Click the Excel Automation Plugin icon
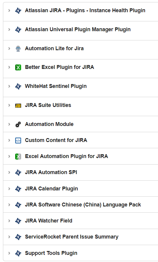The image size is (158, 262). coord(18,157)
